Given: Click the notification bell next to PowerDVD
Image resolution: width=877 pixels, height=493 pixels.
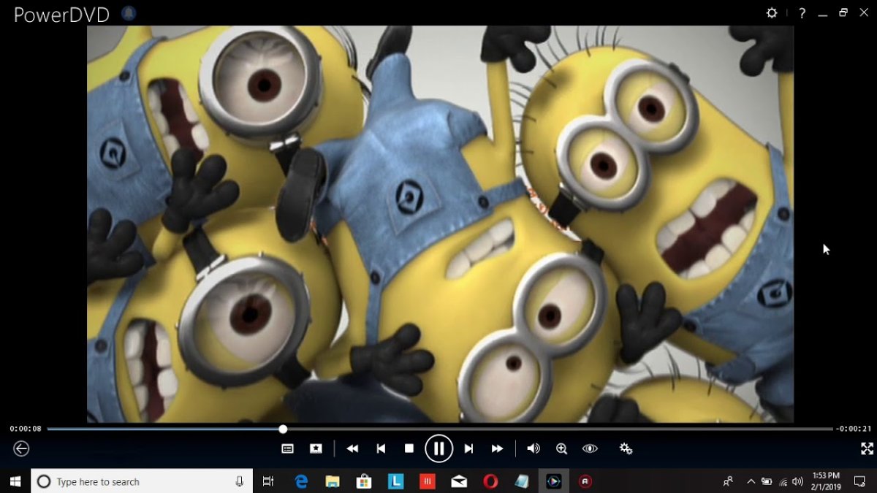Looking at the screenshot, I should pyautogui.click(x=129, y=14).
